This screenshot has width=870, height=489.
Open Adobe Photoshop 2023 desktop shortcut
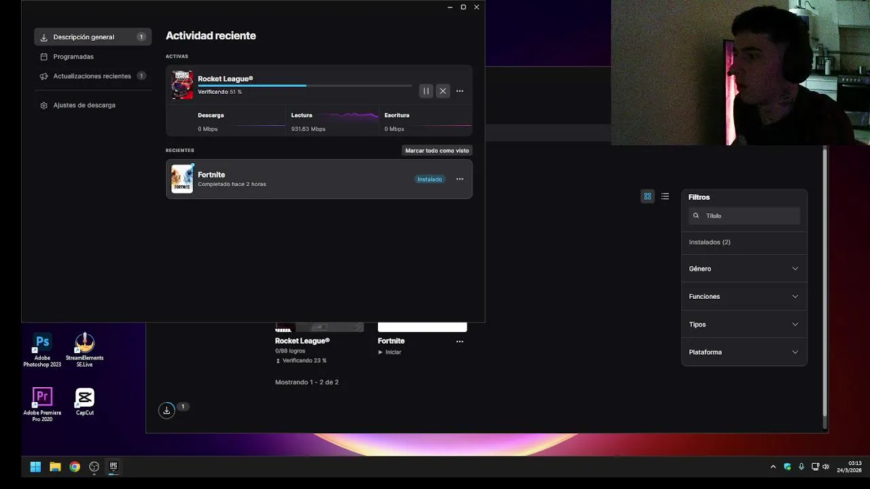point(42,350)
